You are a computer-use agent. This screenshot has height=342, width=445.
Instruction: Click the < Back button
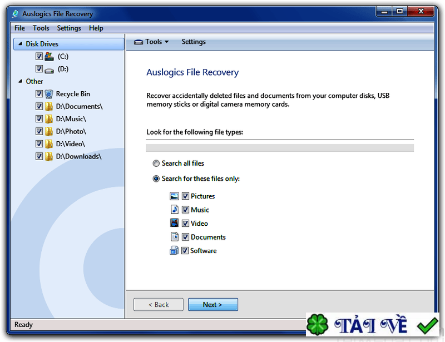point(159,305)
